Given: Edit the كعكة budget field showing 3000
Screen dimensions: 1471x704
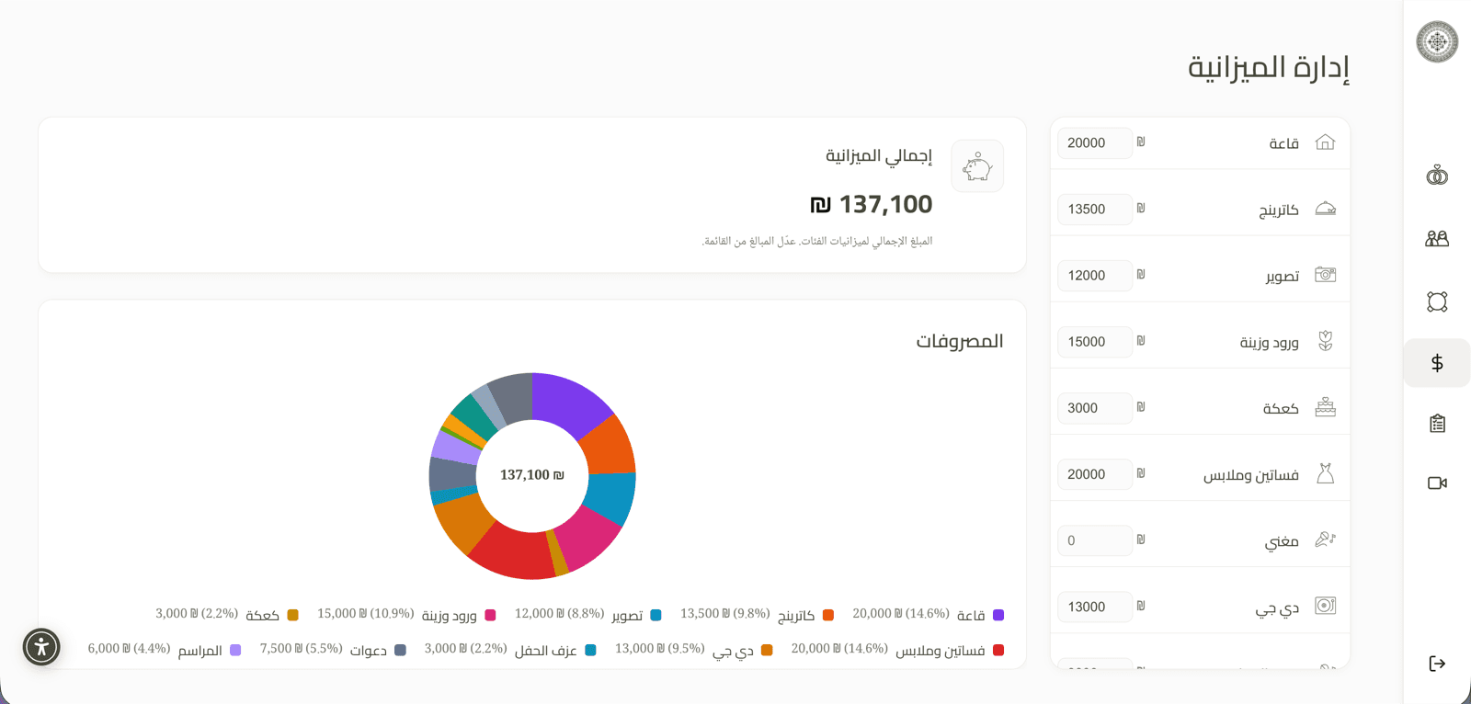Looking at the screenshot, I should coord(1095,408).
